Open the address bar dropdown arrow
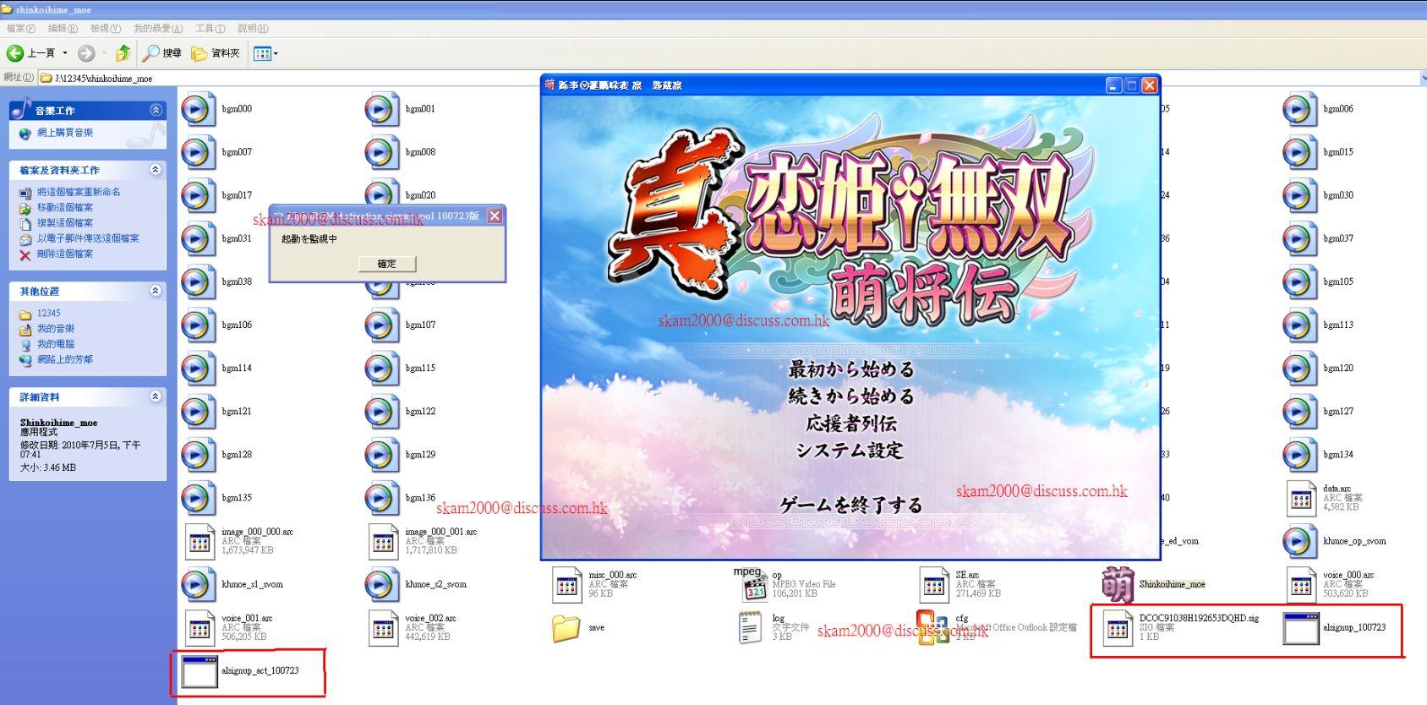 [x=1423, y=78]
